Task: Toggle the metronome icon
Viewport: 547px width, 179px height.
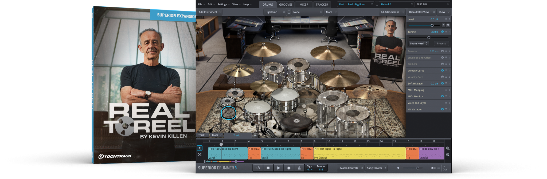Action: point(299,168)
